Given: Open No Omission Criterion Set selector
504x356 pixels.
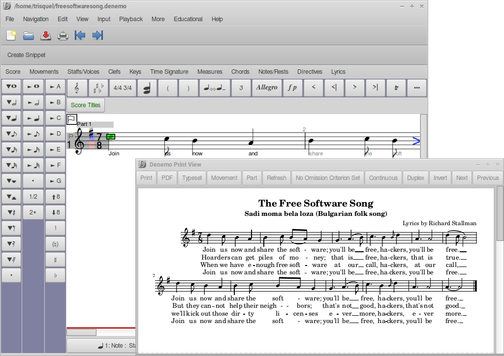Looking at the screenshot, I should coord(328,178).
